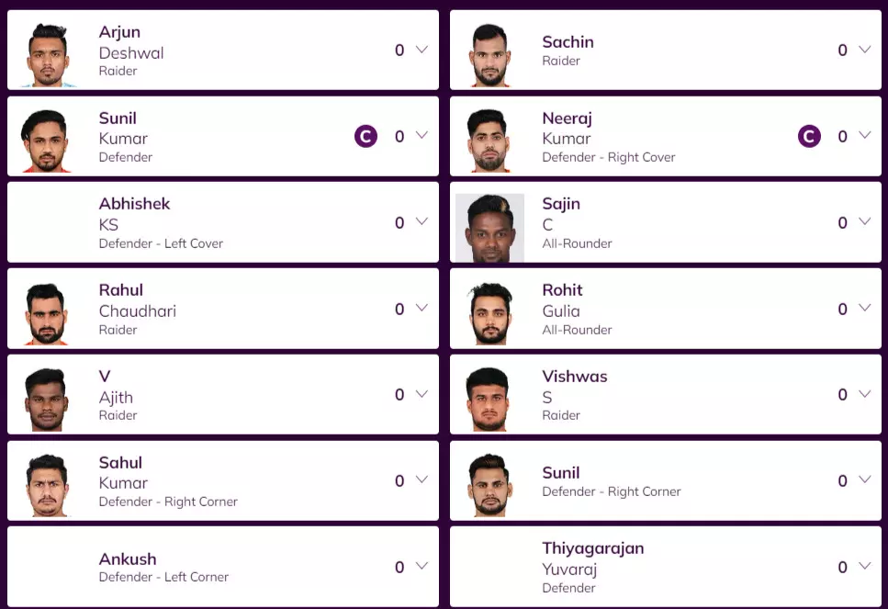Expand Rahul Chaudhari's score chevron

pos(422,308)
